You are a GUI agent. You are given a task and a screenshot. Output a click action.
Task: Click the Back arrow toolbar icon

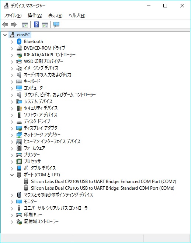pos(5,24)
